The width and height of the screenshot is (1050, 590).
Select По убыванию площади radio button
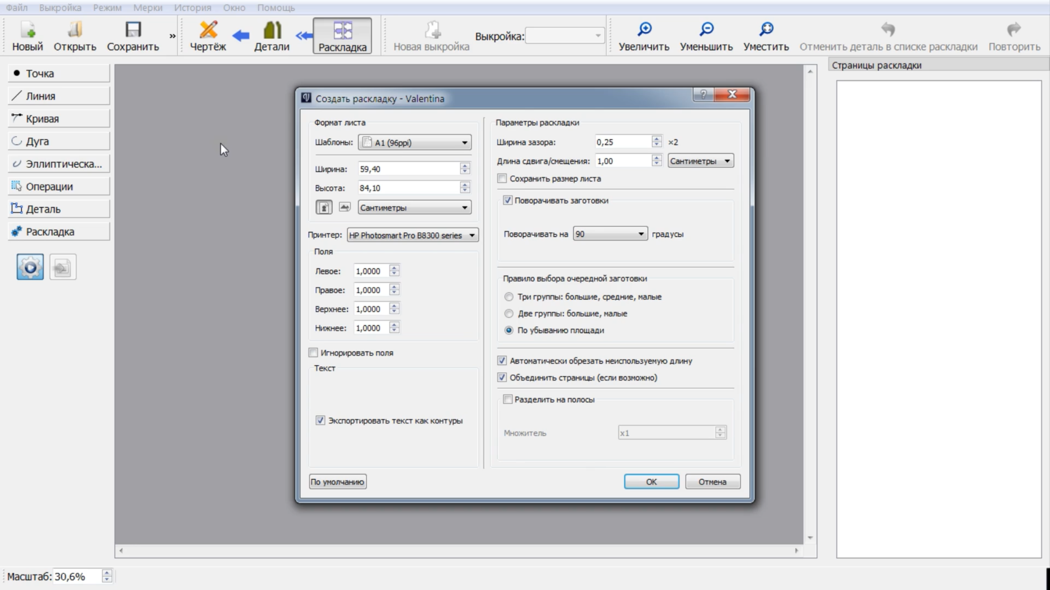click(509, 331)
